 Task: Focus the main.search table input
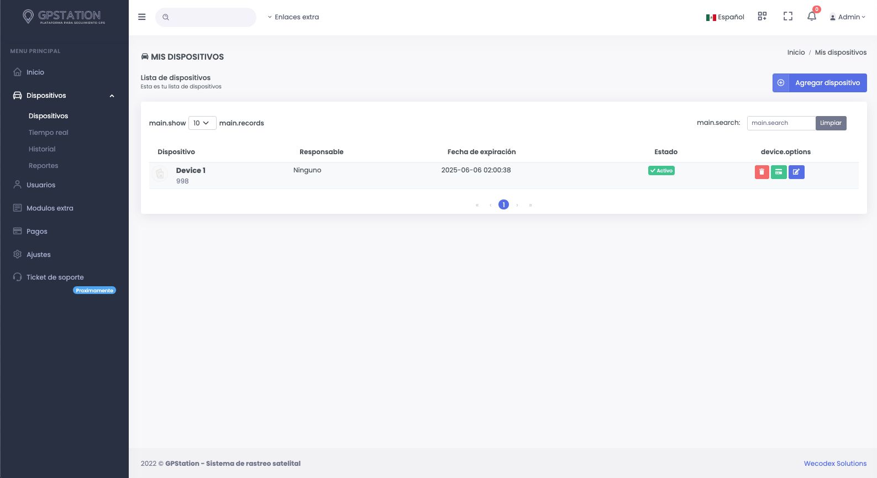tap(781, 123)
